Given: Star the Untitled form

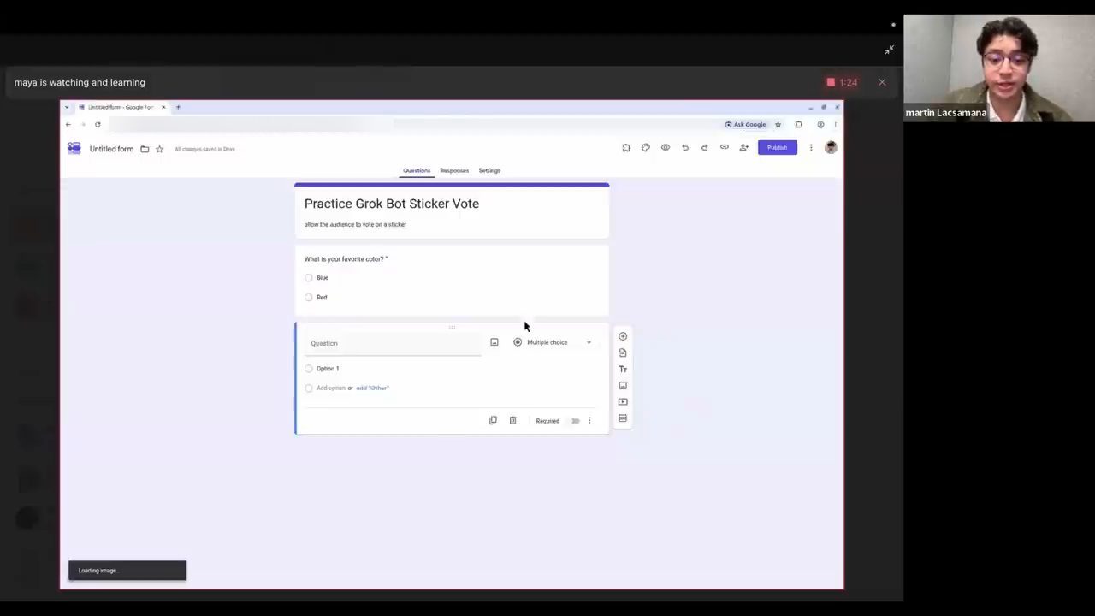Looking at the screenshot, I should pos(159,149).
